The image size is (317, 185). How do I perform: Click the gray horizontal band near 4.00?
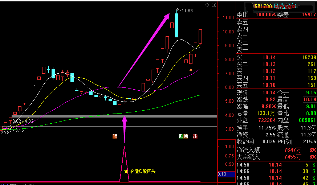(x=114, y=116)
